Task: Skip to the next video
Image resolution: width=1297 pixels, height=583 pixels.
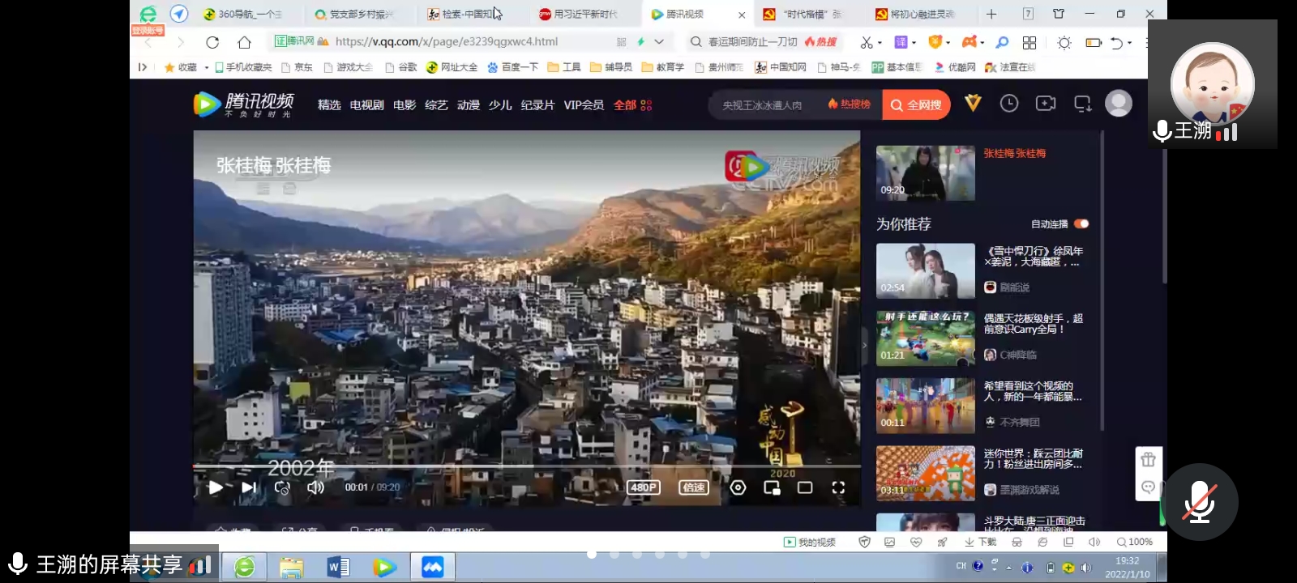Action: tap(249, 487)
